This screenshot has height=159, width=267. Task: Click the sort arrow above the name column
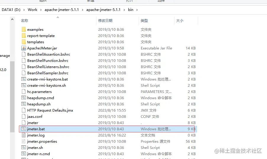58,17
